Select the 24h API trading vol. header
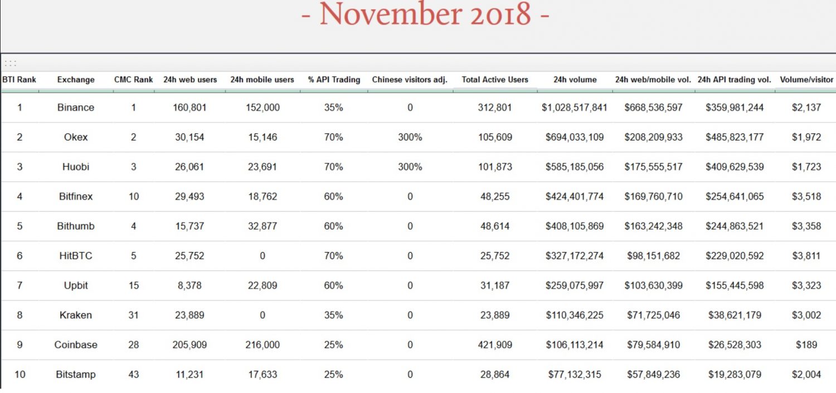The width and height of the screenshot is (836, 393). pyautogui.click(x=735, y=80)
